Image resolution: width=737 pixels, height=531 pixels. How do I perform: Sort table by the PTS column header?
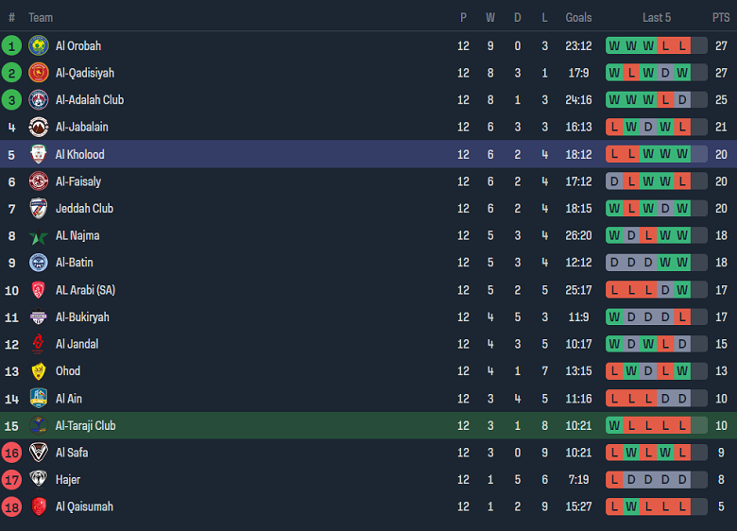[721, 17]
